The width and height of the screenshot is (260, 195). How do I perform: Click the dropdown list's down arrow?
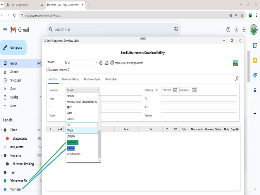tap(99, 160)
